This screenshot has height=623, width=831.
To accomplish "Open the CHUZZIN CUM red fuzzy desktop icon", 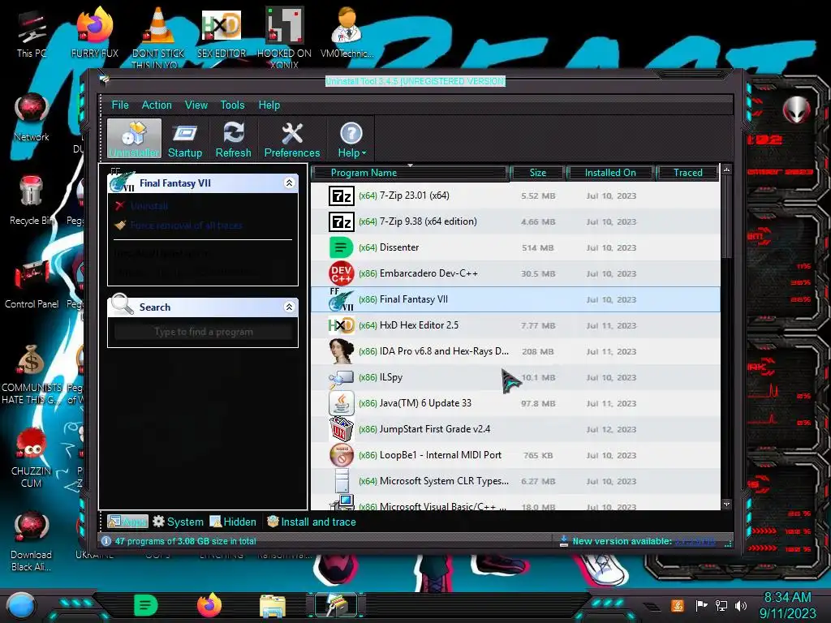I will point(32,458).
